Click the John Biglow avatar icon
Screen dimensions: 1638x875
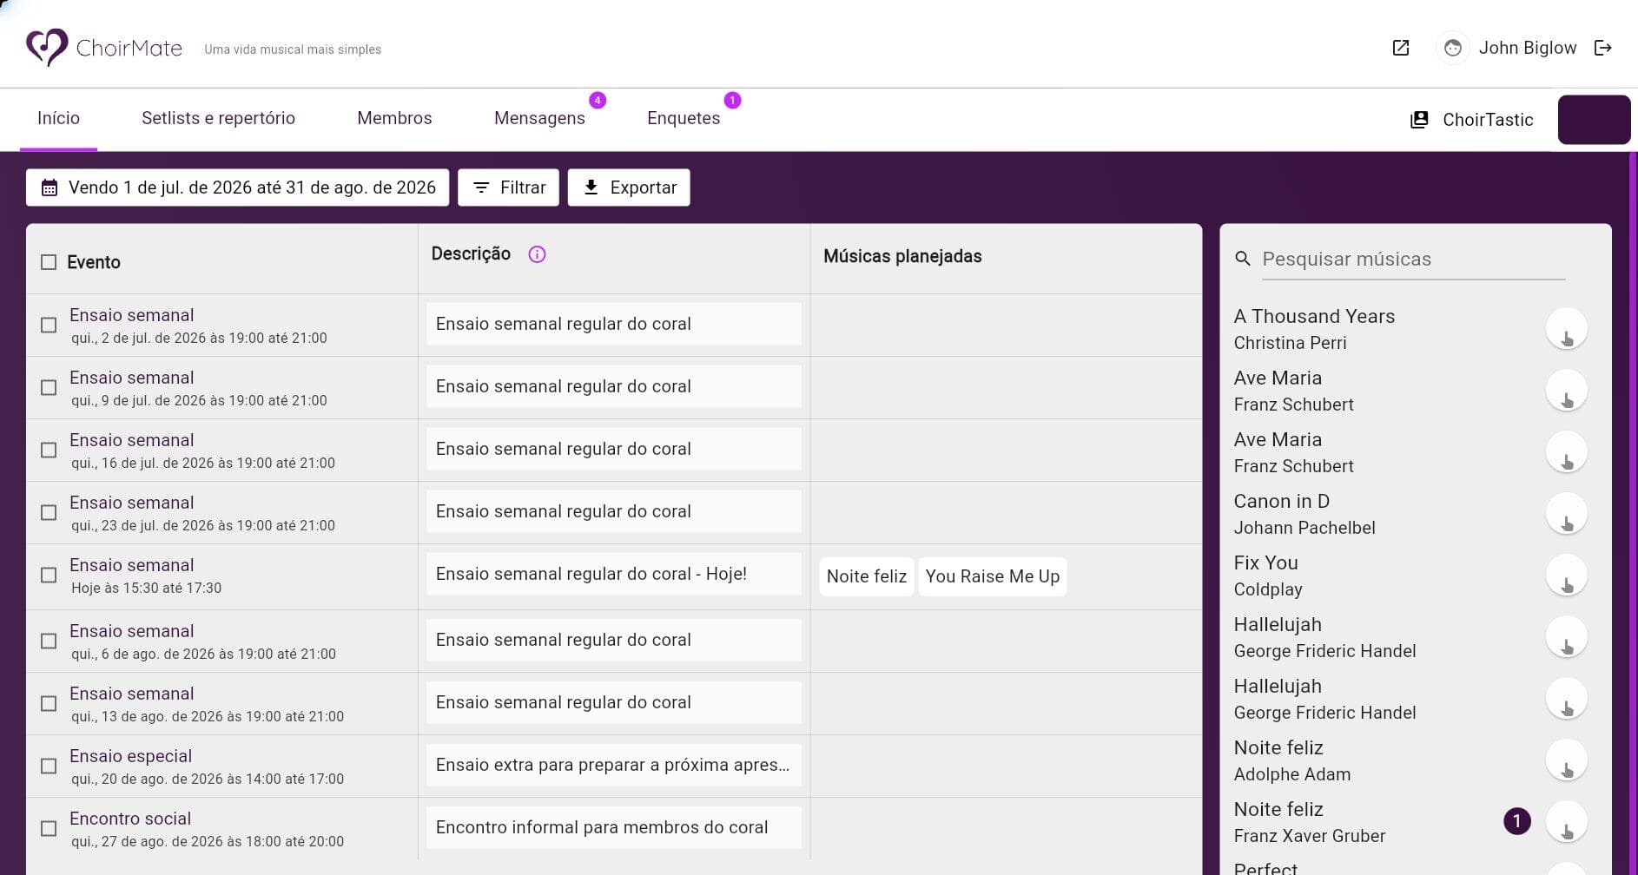pyautogui.click(x=1452, y=48)
